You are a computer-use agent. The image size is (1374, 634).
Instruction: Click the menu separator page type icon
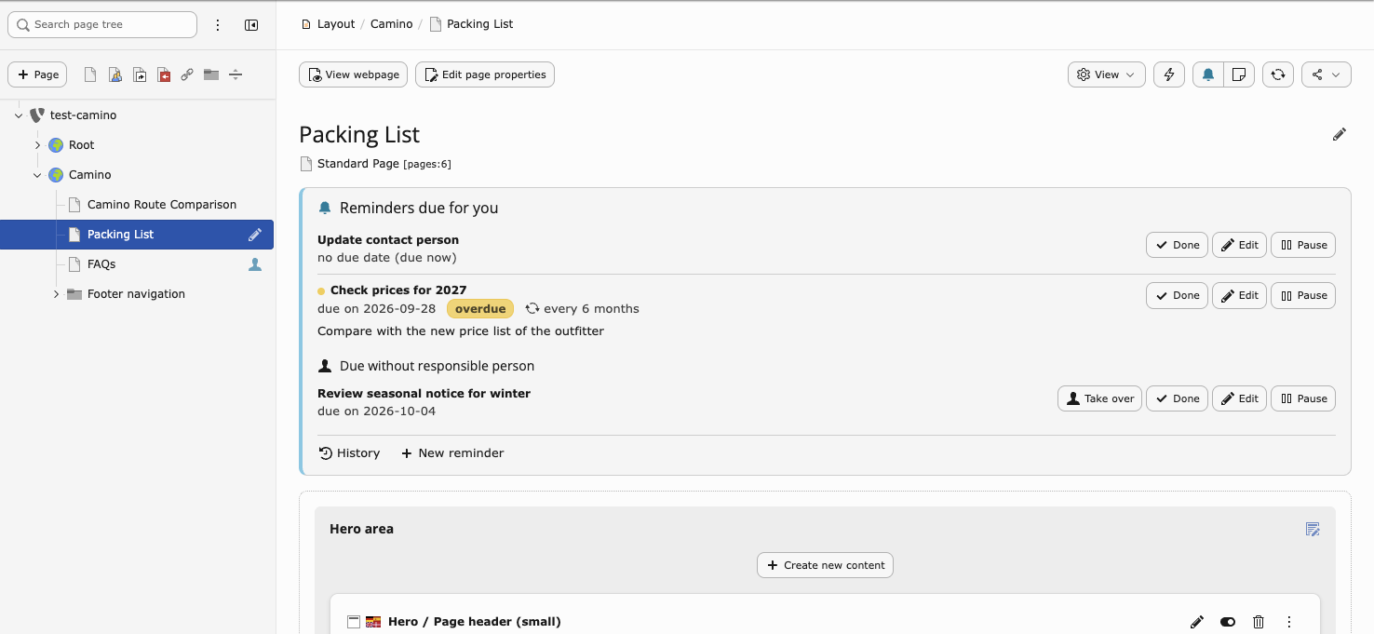tap(236, 74)
